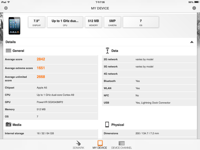
Task: Tap the OS 7 spec tile
Action: pyautogui.click(x=141, y=22)
